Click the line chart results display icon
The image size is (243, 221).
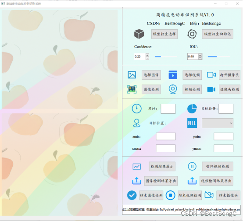[137, 167]
